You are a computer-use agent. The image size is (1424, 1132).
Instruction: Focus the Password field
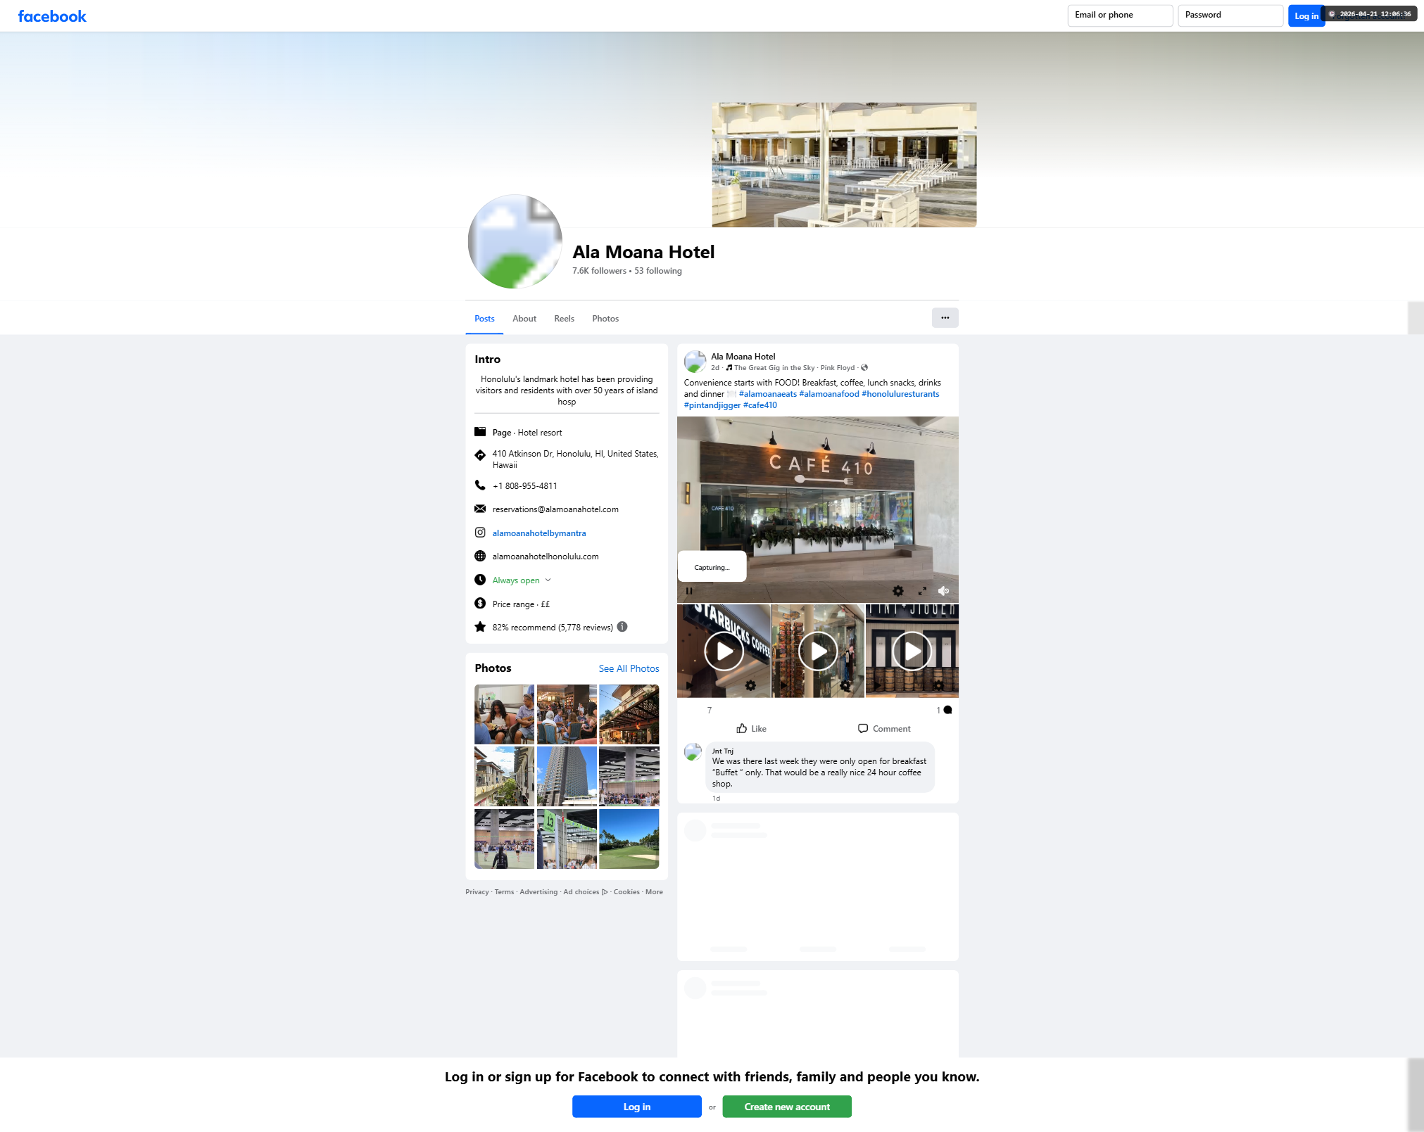[1230, 15]
